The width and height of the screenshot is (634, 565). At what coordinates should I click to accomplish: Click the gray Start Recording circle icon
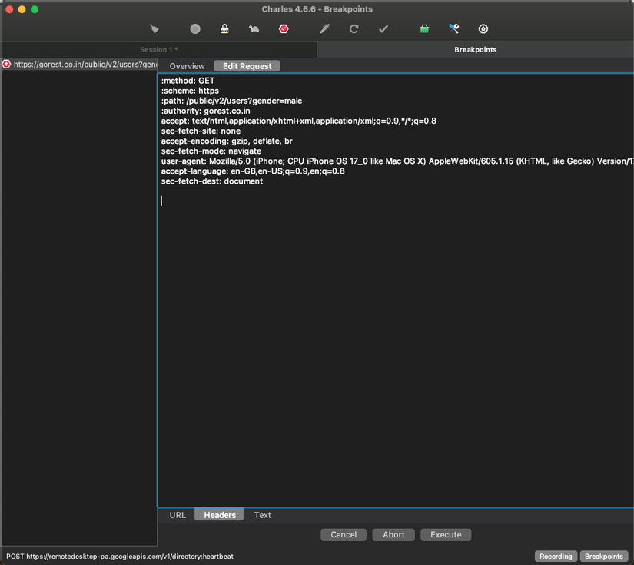[194, 28]
